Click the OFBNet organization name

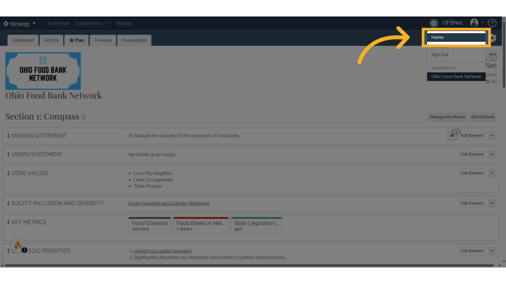[x=453, y=23]
